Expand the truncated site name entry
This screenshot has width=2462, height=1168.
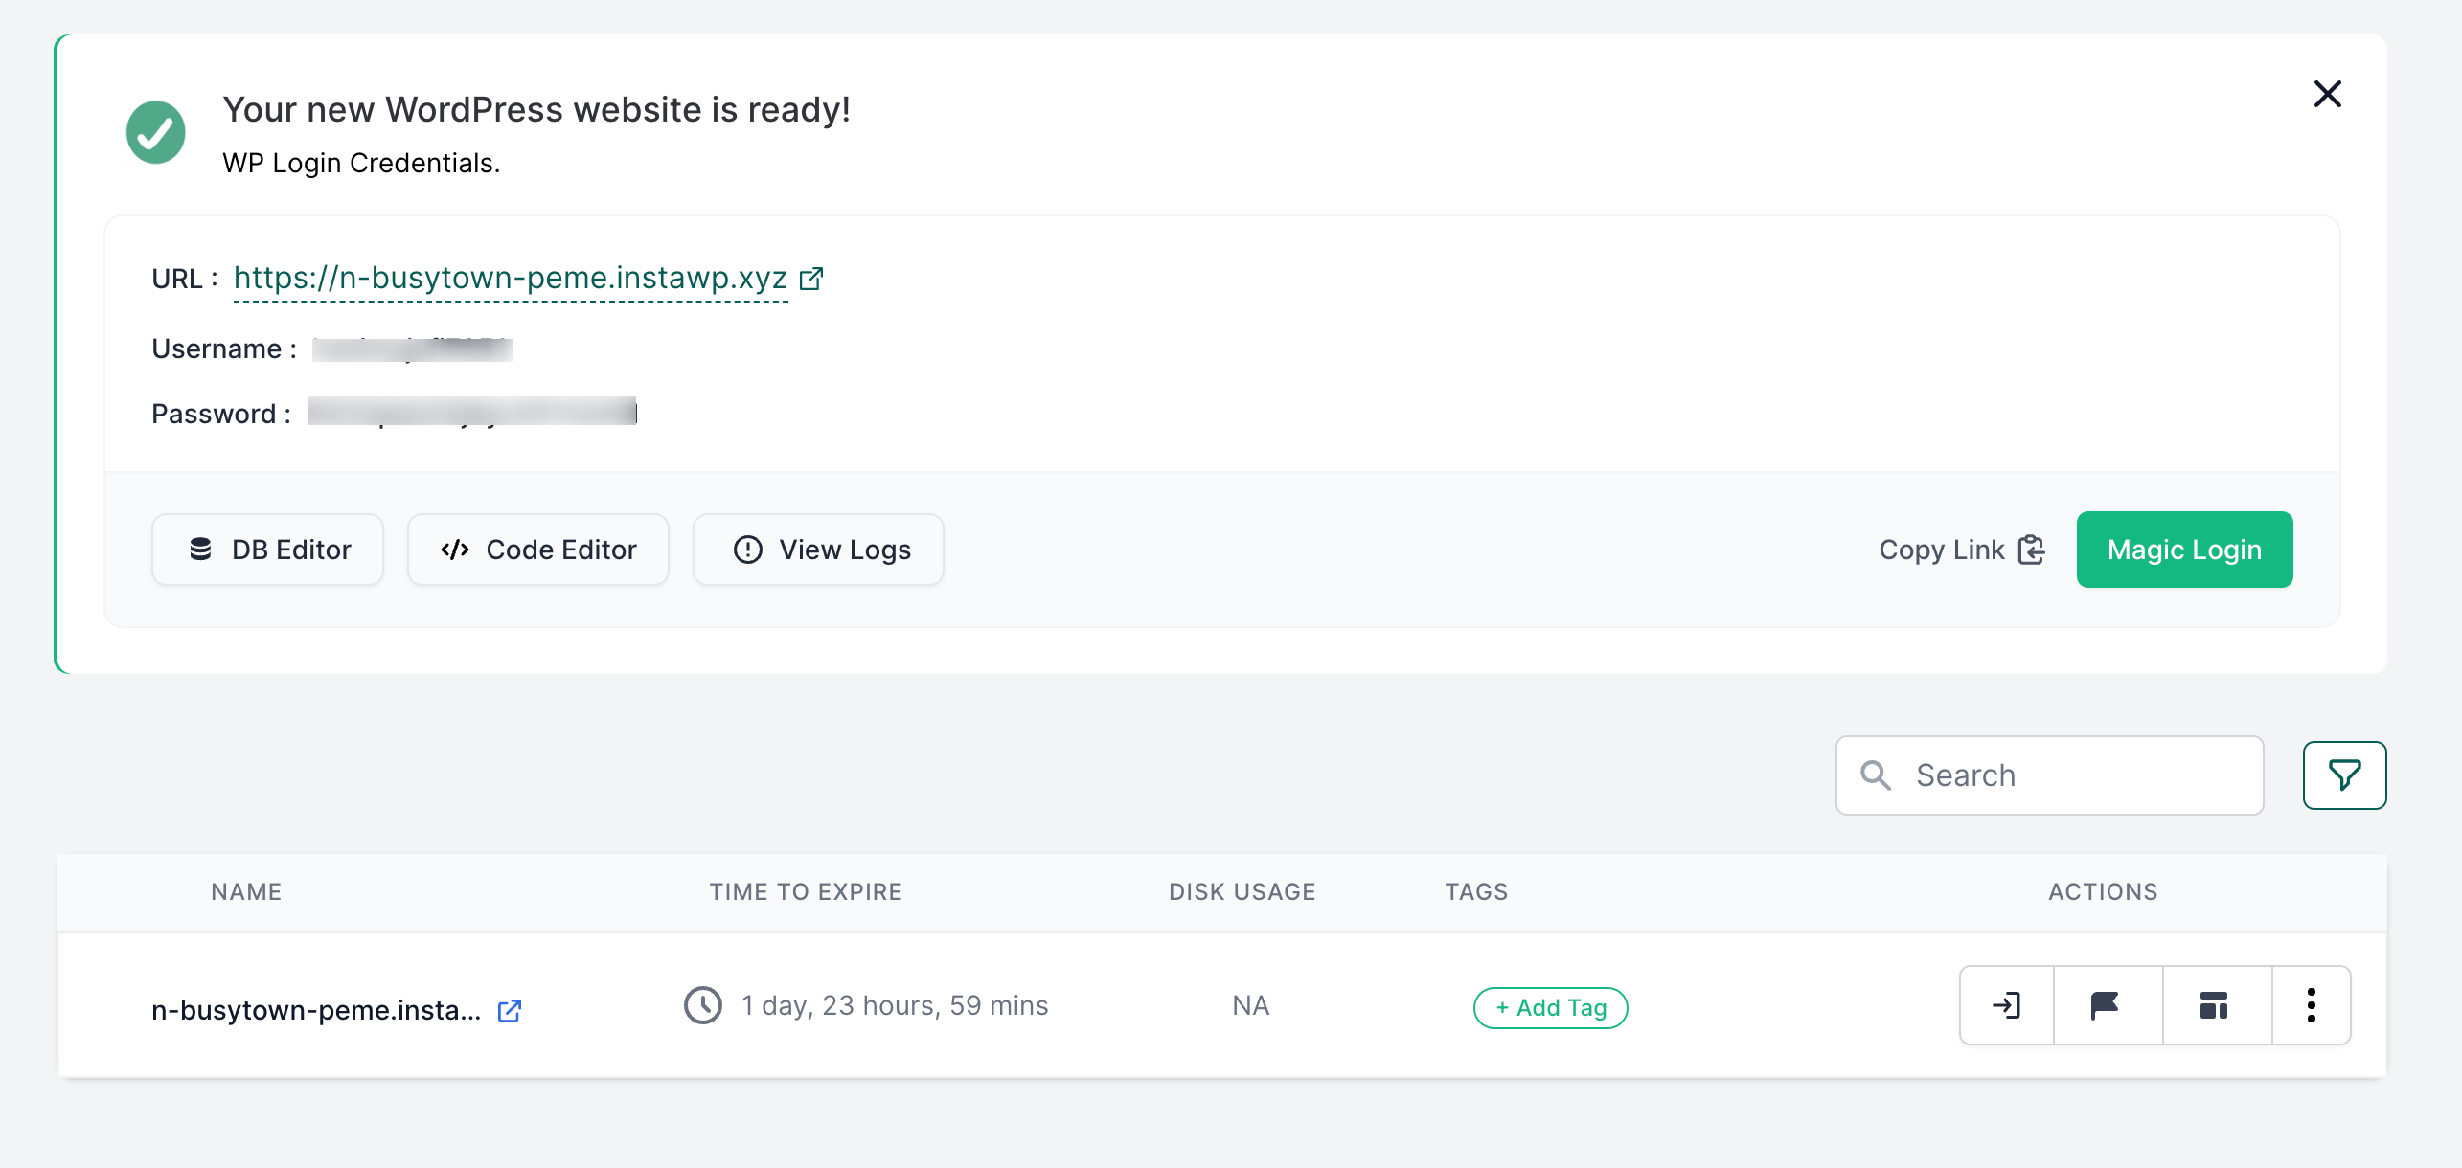point(319,1009)
